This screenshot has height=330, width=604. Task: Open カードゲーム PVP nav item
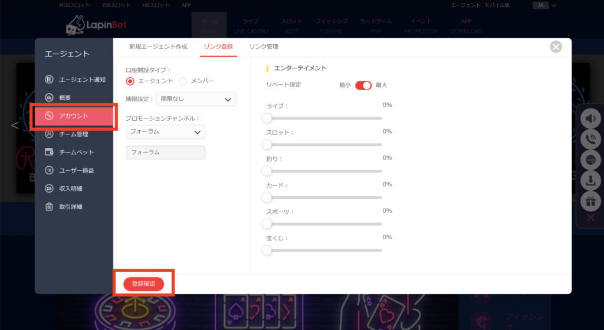point(376,25)
